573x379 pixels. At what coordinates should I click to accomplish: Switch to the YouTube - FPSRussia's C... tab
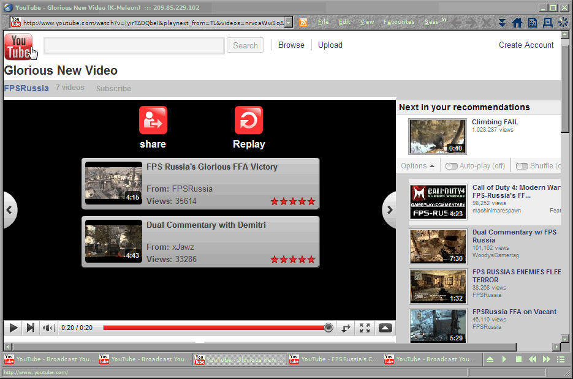[x=335, y=359]
